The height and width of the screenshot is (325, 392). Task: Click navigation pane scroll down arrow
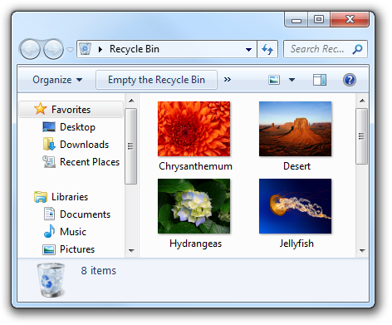click(131, 251)
